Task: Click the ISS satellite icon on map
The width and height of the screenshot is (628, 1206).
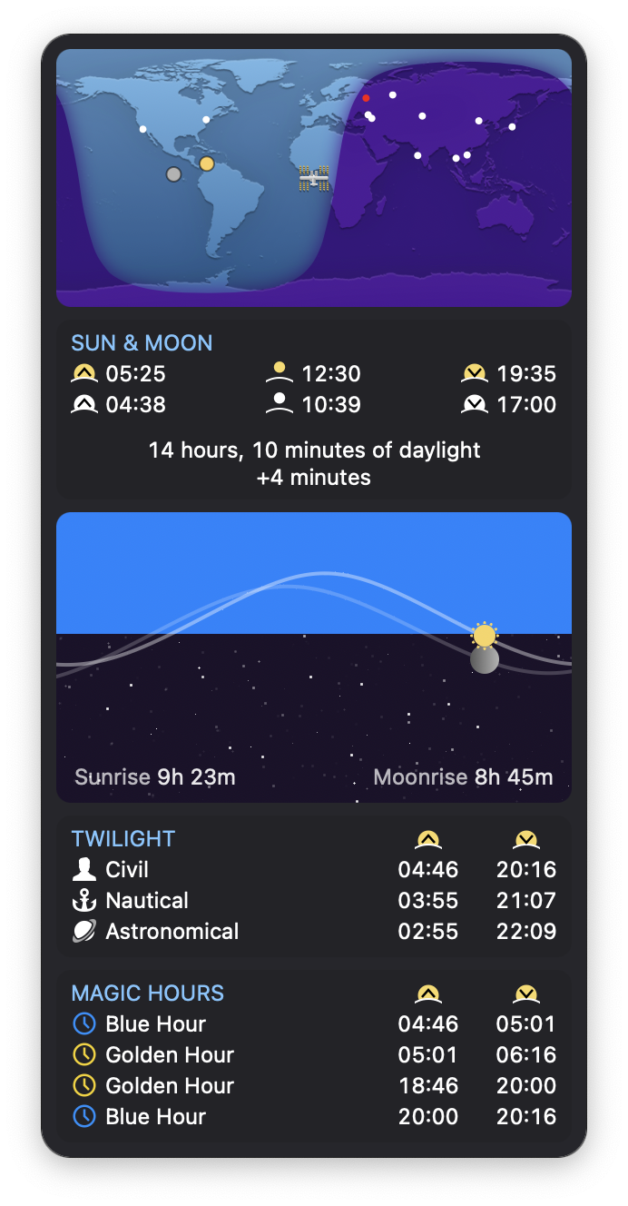Action: (x=314, y=178)
